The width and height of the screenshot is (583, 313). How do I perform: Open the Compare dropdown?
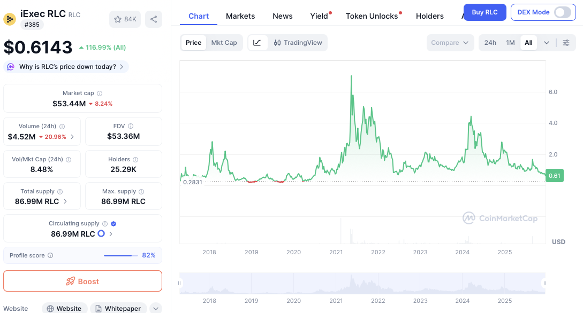click(x=450, y=43)
